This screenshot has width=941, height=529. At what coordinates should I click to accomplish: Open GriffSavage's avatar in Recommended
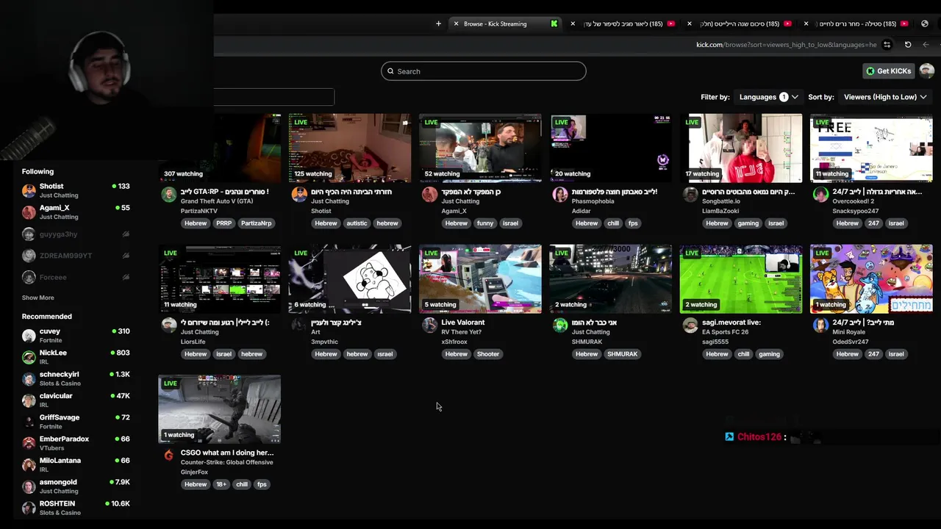click(x=29, y=422)
